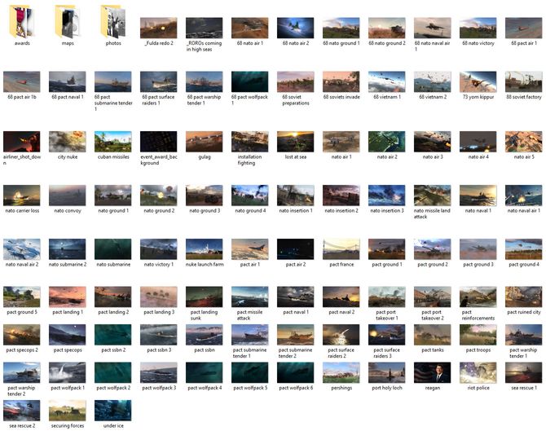Select the pact france image

tap(341, 248)
